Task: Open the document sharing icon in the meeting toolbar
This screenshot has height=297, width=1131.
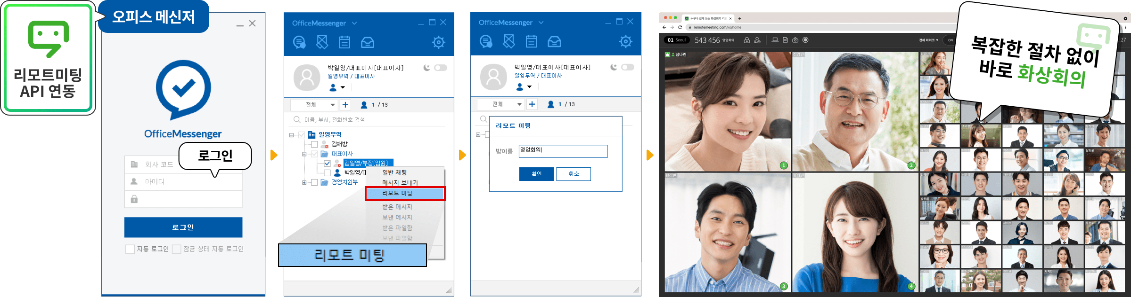Action: coord(785,40)
